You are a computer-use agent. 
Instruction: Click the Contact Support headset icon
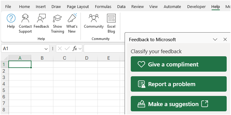coord(25,18)
